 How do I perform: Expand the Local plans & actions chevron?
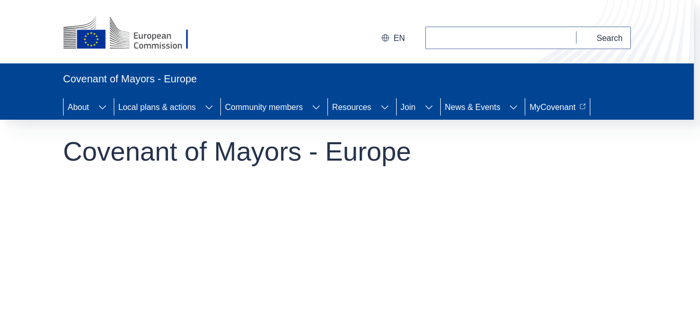(209, 107)
